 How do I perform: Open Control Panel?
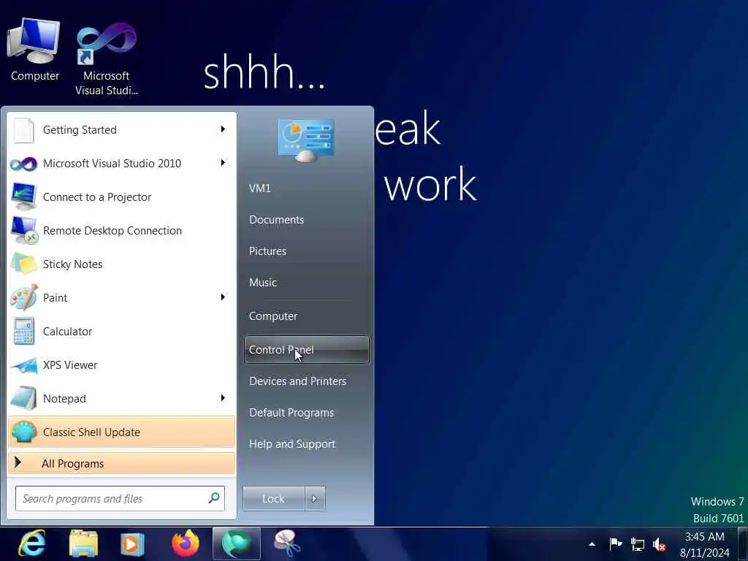click(x=306, y=350)
